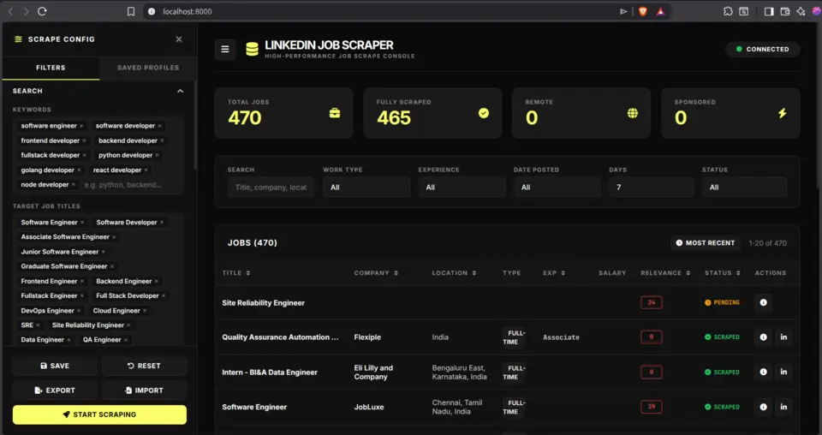Open LinkedIn link for JobLuxe job

[x=783, y=407]
